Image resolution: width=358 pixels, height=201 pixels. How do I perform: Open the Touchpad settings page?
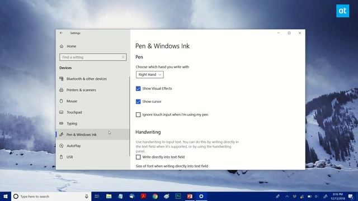tap(92, 112)
